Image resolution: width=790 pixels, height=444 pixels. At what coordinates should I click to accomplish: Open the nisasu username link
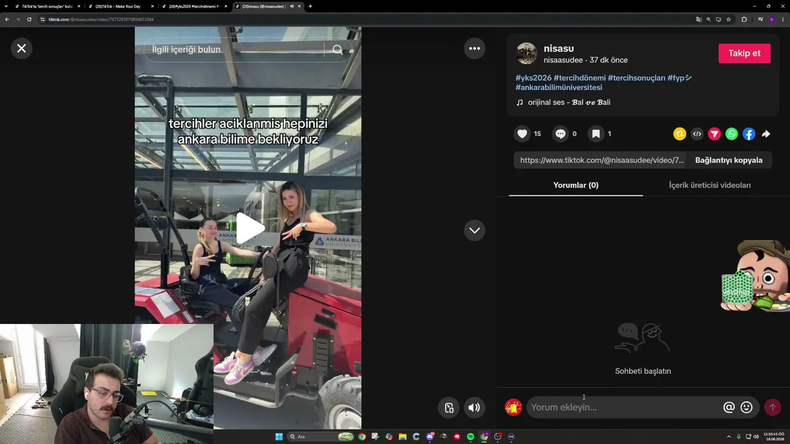tap(559, 48)
